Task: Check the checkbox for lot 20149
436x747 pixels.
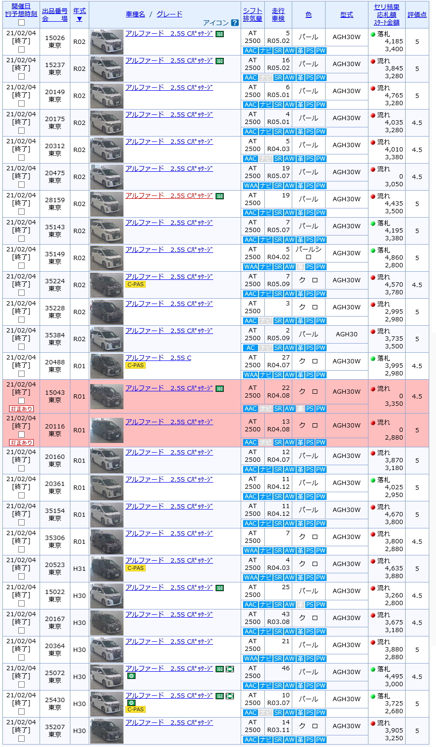Action: point(21,104)
